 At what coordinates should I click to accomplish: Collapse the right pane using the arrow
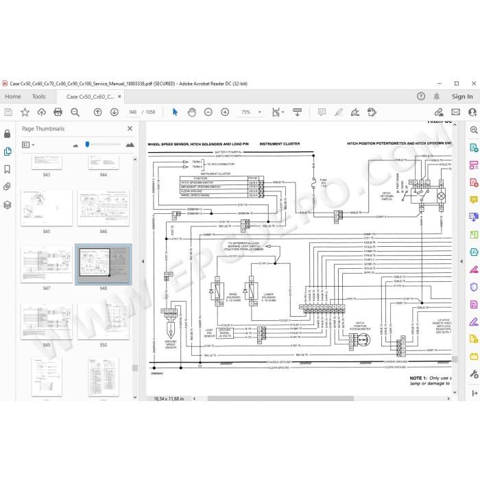(x=461, y=261)
